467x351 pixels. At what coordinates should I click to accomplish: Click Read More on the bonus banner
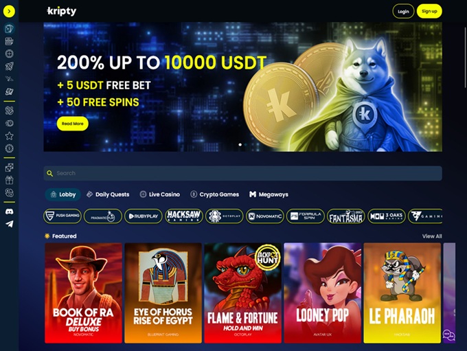point(72,124)
